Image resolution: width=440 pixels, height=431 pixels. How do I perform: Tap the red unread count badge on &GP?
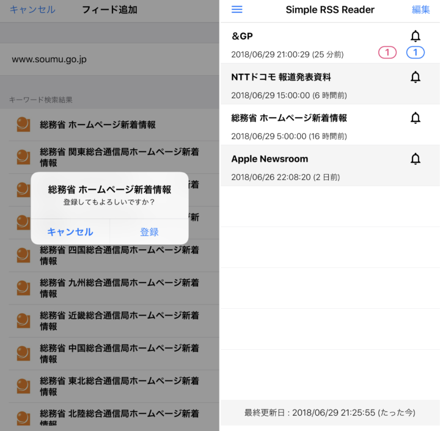pos(387,53)
